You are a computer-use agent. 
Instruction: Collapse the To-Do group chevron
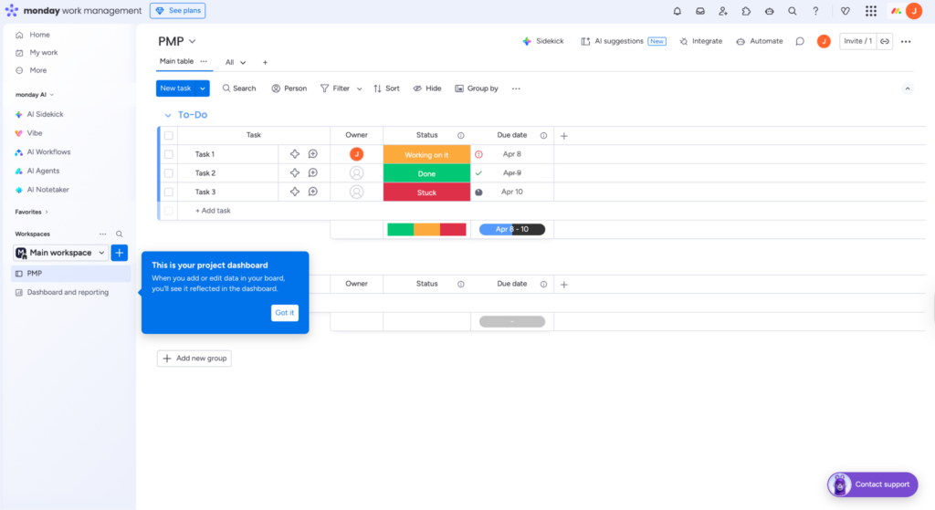[168, 115]
